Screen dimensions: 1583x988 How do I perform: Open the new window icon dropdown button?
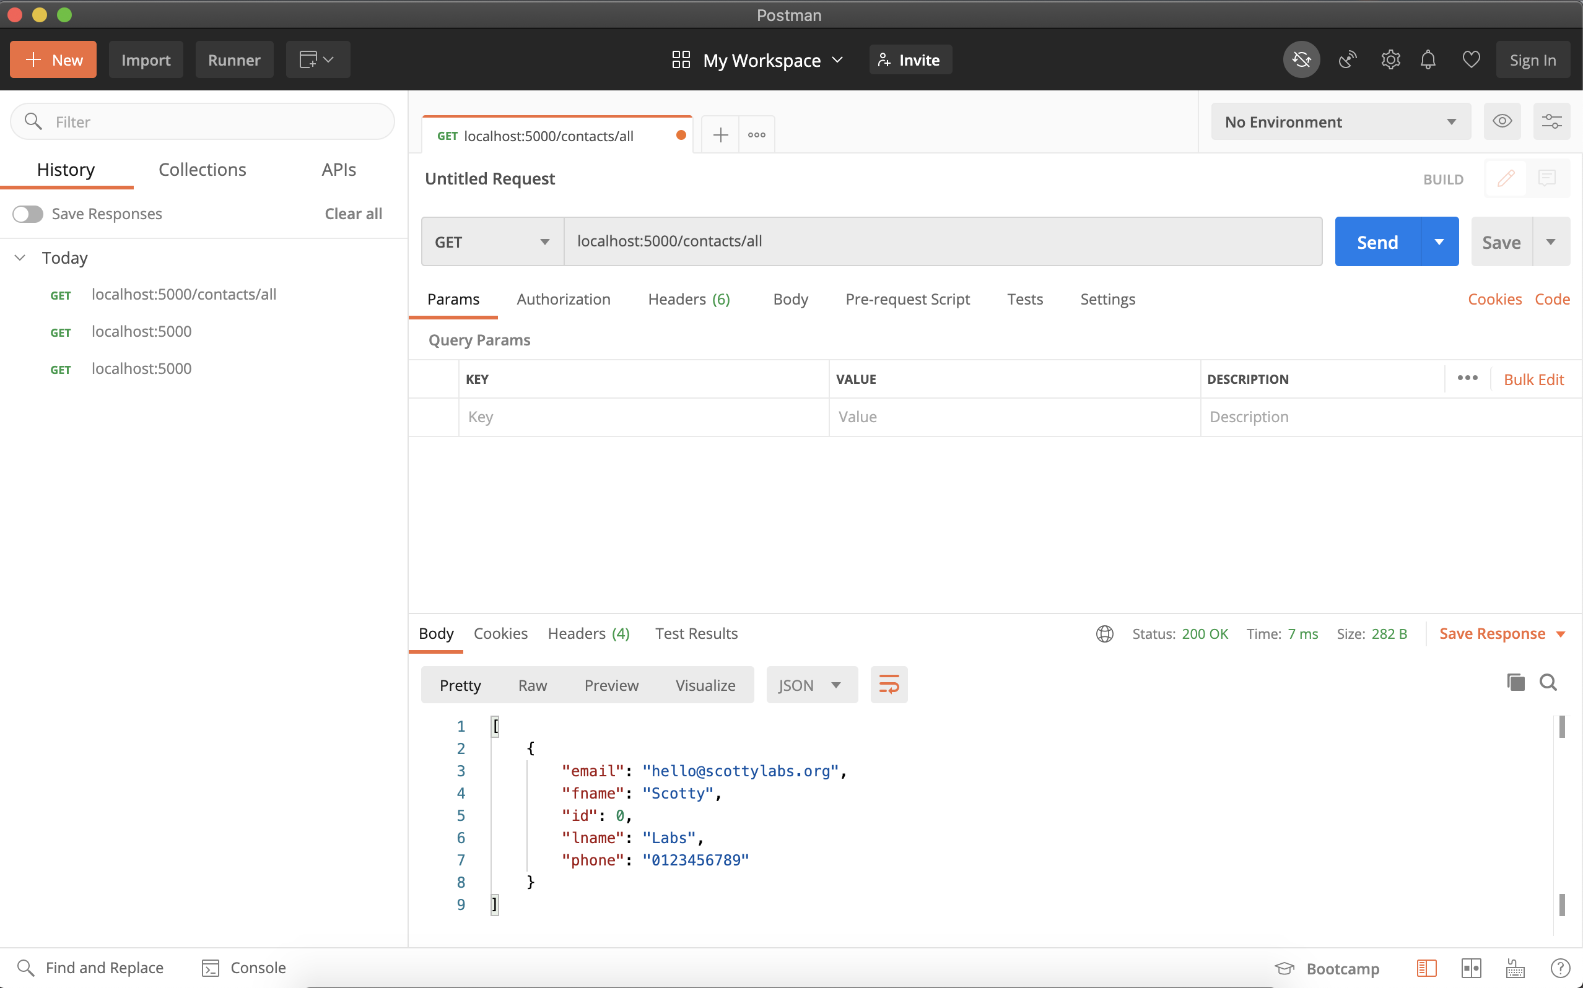(x=318, y=60)
